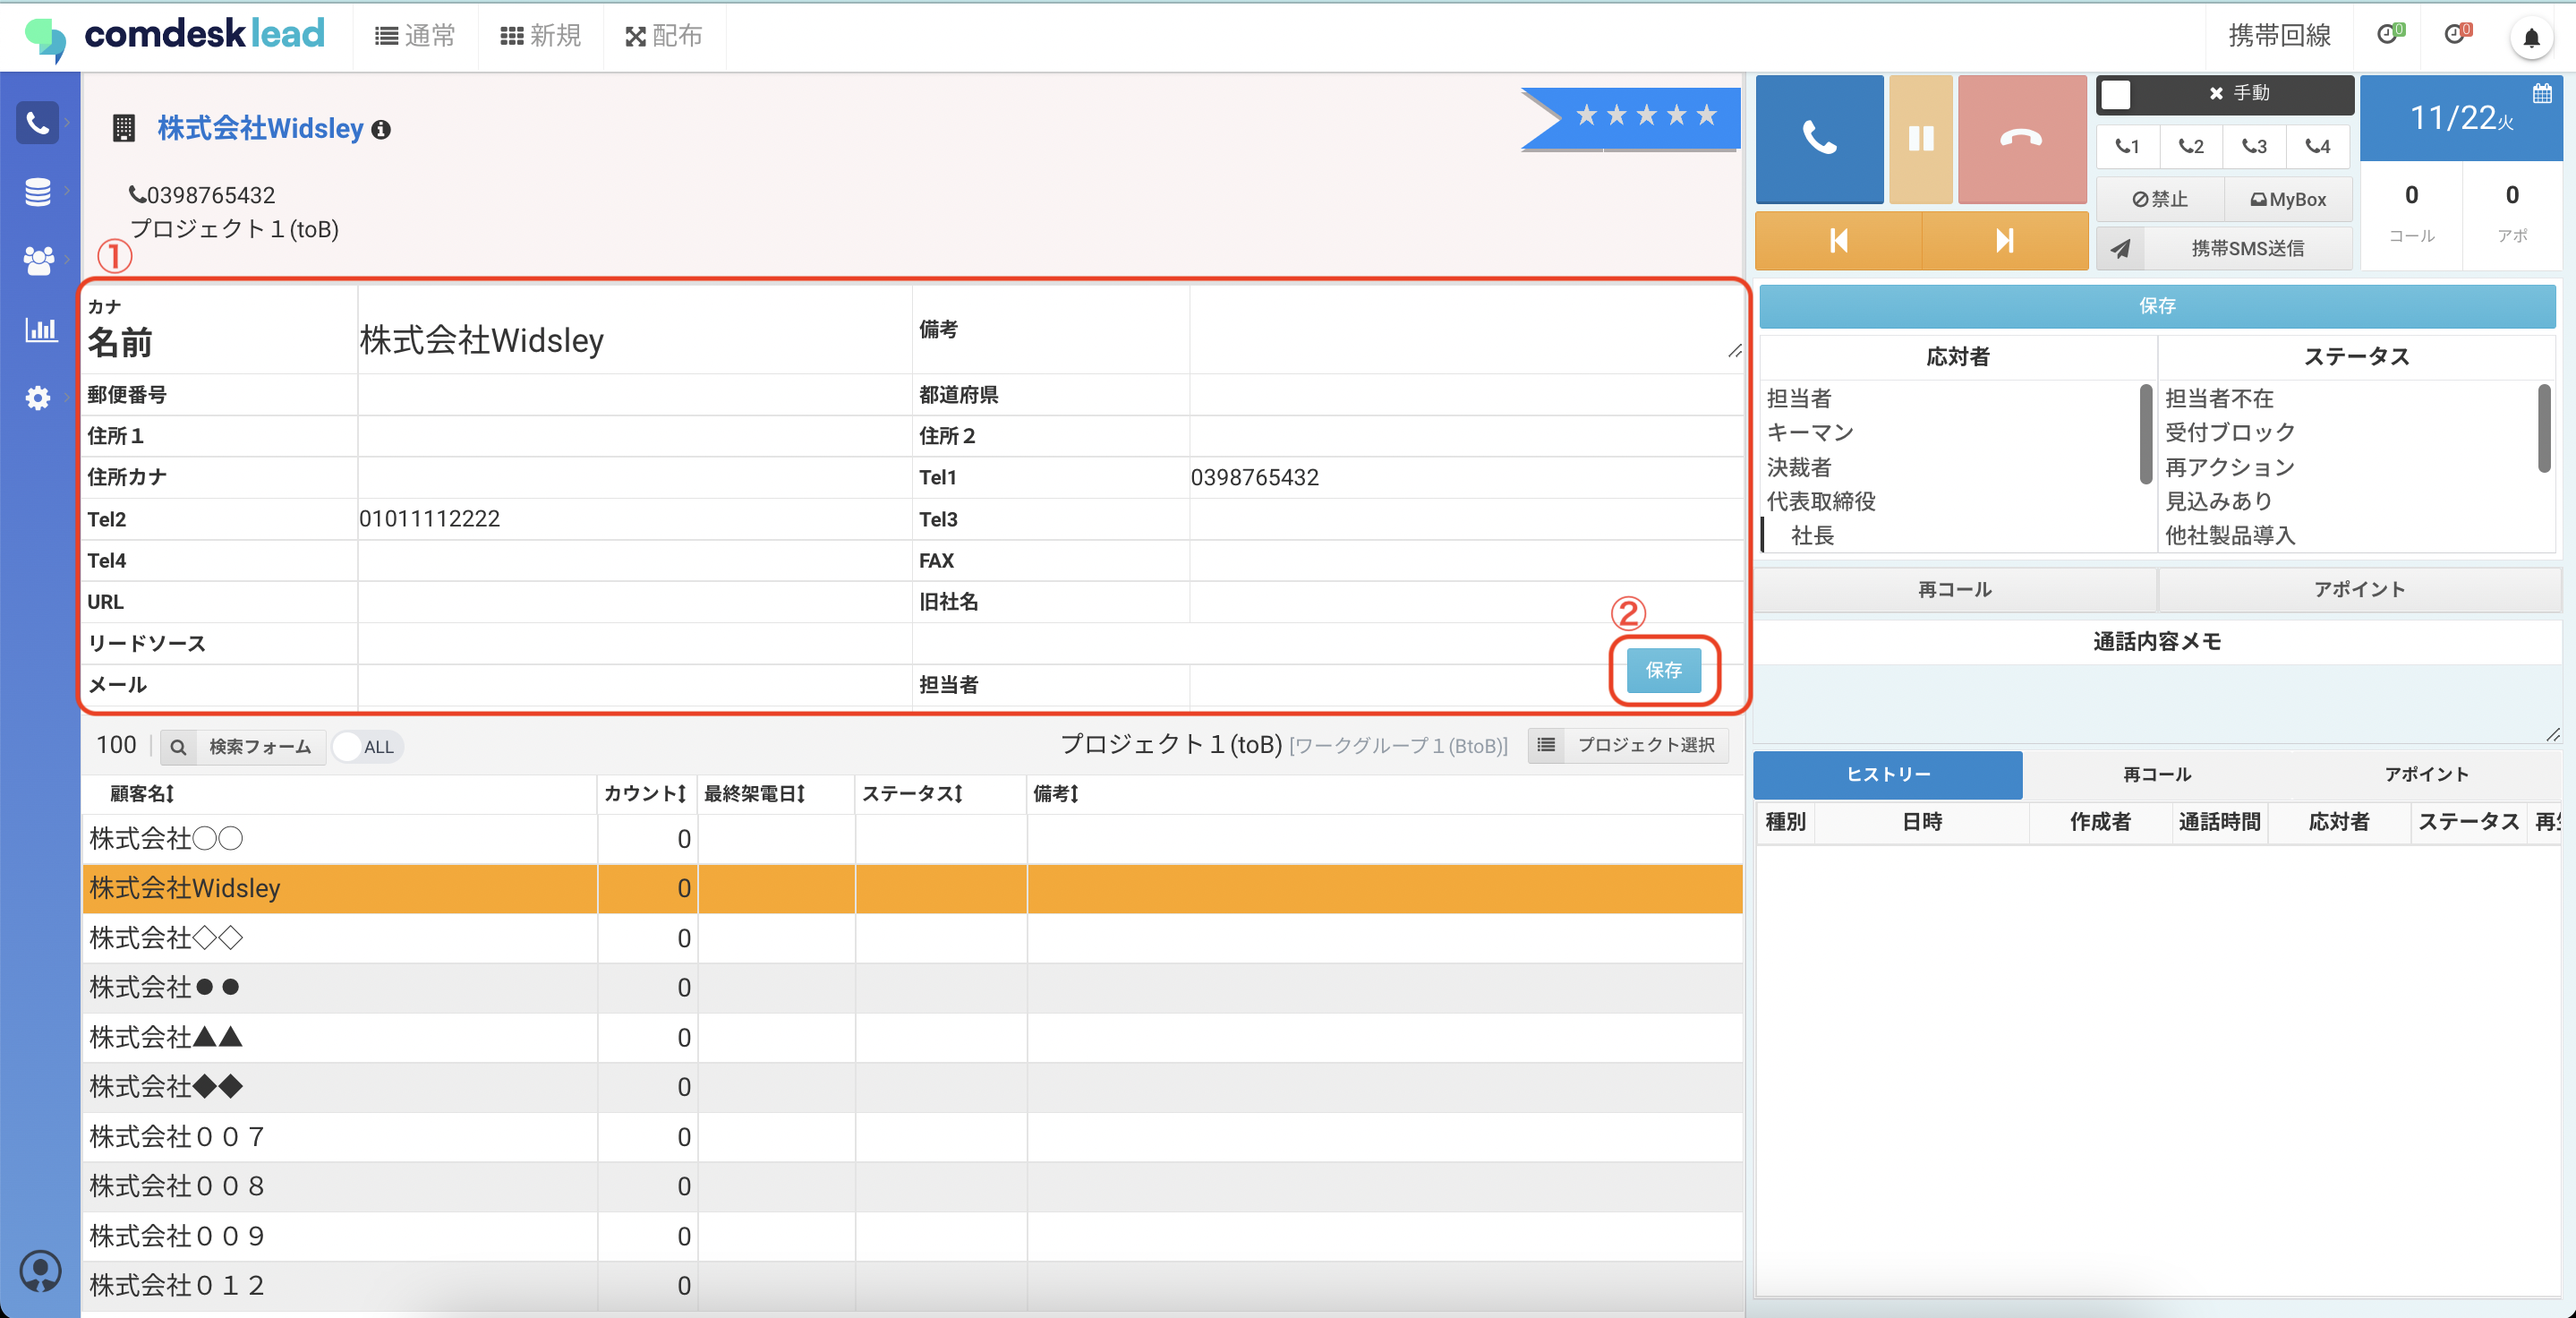Click into the 通話内容メモ text area
Image resolution: width=2576 pixels, height=1318 pixels.
click(2156, 703)
